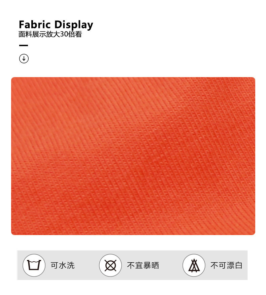
Task: Click the 不可漂白 care label text
Action: point(226,265)
